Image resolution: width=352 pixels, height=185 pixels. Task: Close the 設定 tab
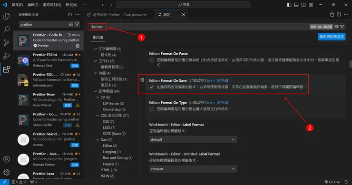point(184,15)
